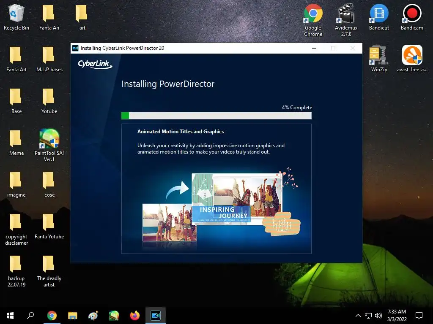Open the Recycle Bin desktop icon

[x=16, y=17]
